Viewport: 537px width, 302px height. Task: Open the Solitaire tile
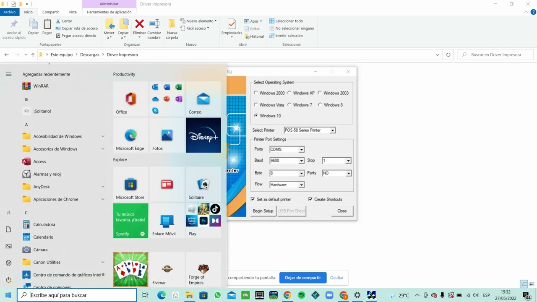[203, 184]
